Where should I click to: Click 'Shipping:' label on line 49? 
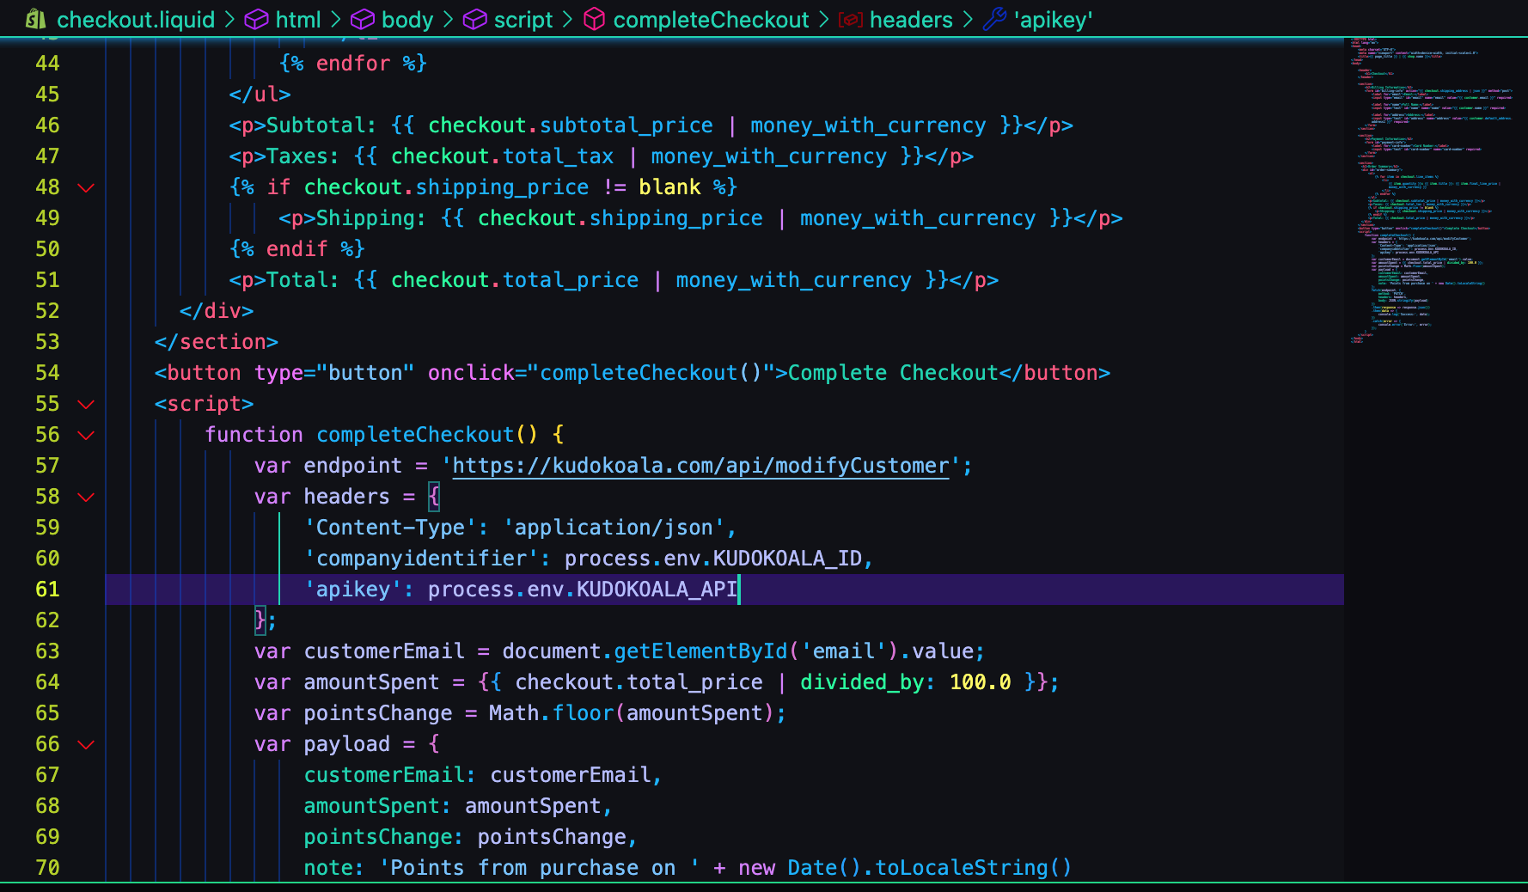click(x=371, y=218)
